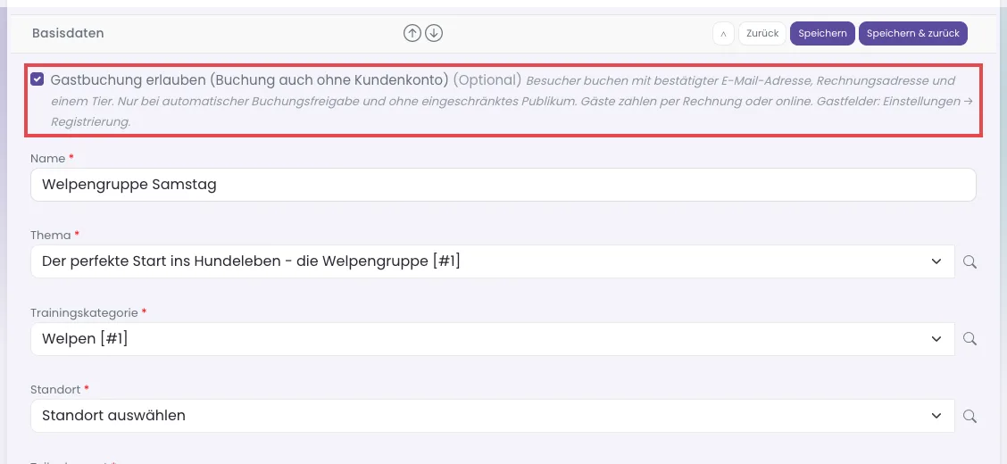Click the Name field label
The height and width of the screenshot is (464, 1007).
coord(48,159)
